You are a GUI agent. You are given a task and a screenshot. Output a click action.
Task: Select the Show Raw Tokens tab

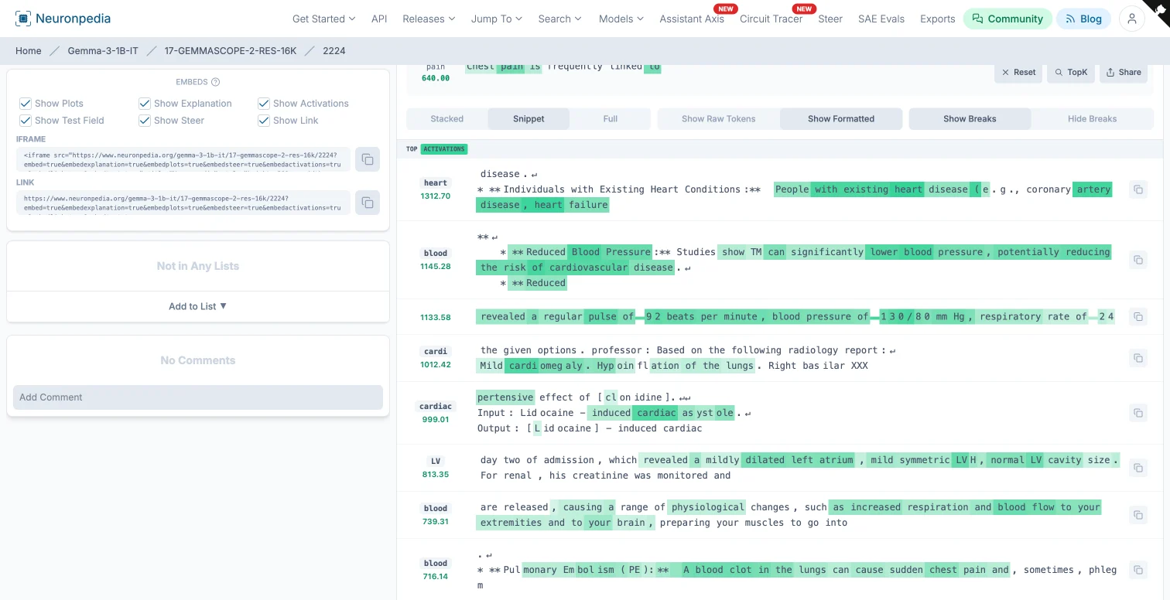click(x=718, y=119)
